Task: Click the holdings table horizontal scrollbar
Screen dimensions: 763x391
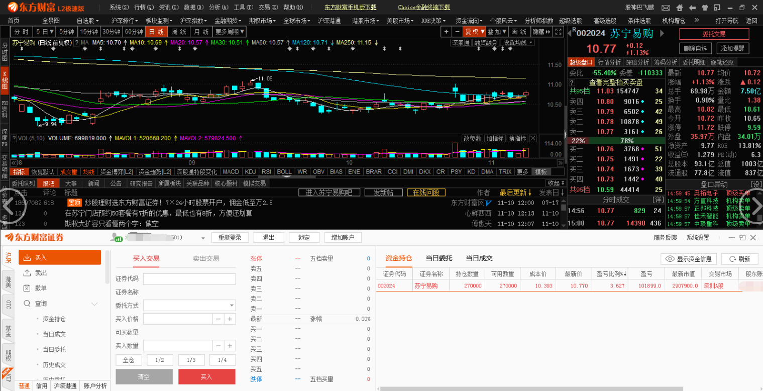Action: click(531, 388)
